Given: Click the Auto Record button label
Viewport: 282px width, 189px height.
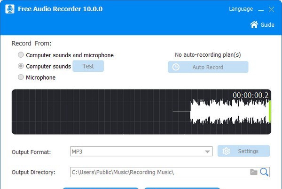Looking at the screenshot, I should [x=208, y=68].
